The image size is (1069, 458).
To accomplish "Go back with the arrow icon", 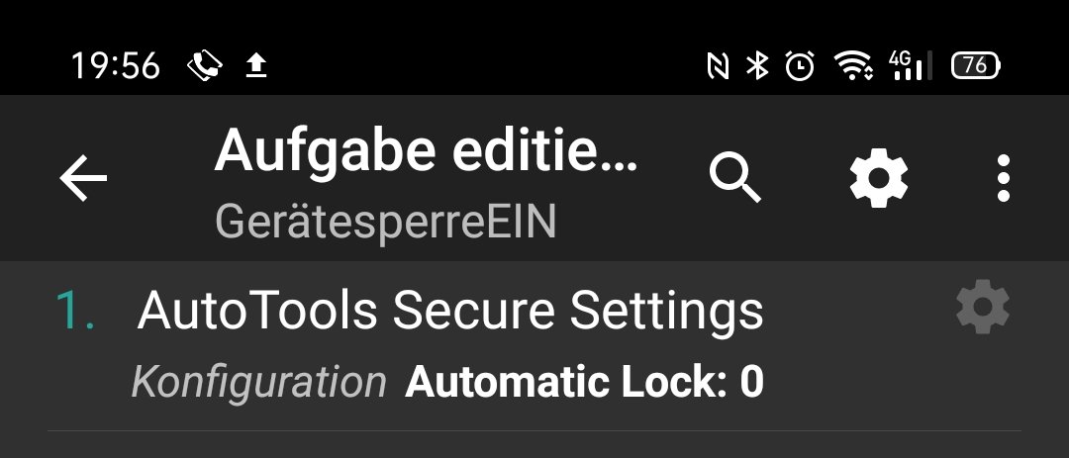I will tap(83, 178).
